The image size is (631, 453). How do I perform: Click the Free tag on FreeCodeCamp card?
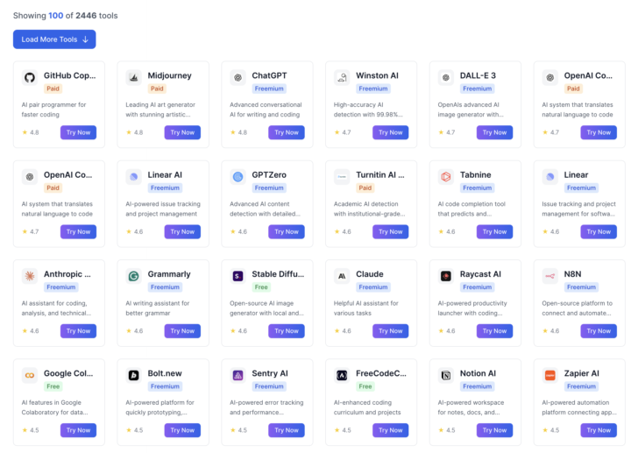(x=365, y=386)
